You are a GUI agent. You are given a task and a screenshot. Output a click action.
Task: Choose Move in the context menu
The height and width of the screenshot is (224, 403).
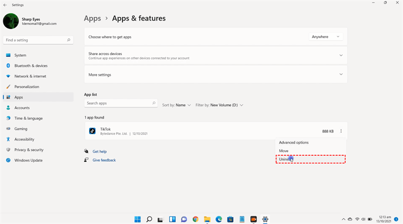click(x=284, y=151)
